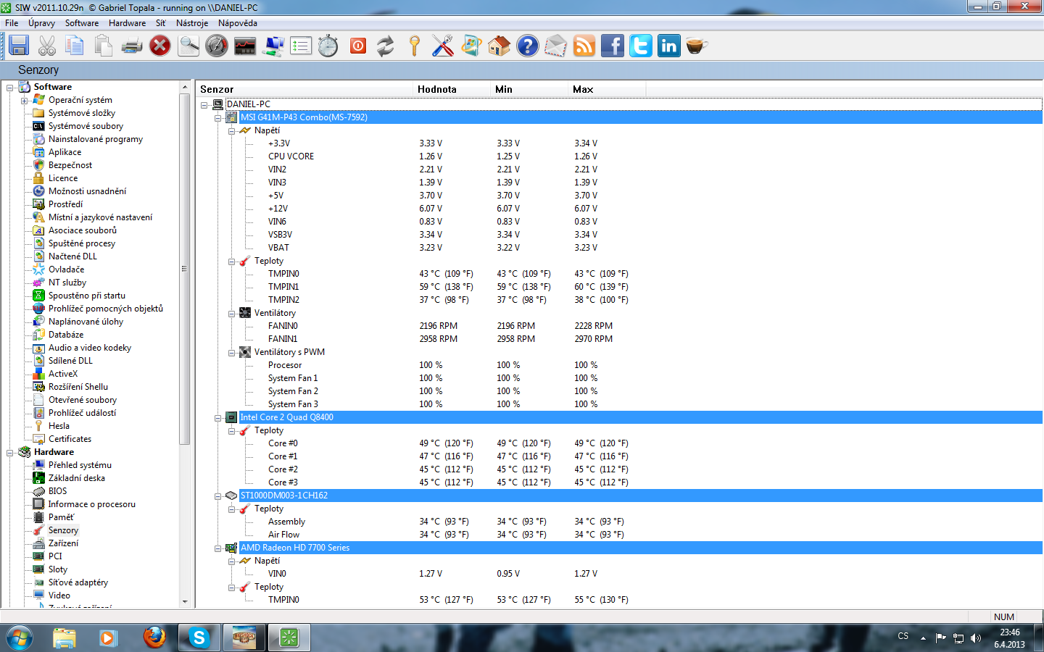
Task: Click the Hodnota column header
Action: click(x=437, y=89)
